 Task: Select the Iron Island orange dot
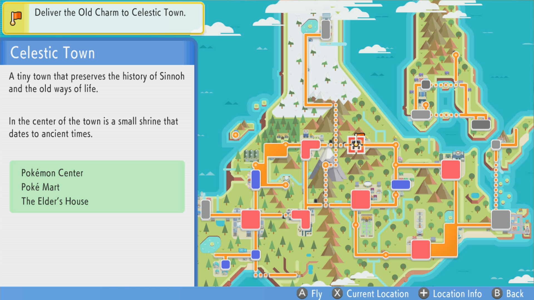click(x=236, y=135)
